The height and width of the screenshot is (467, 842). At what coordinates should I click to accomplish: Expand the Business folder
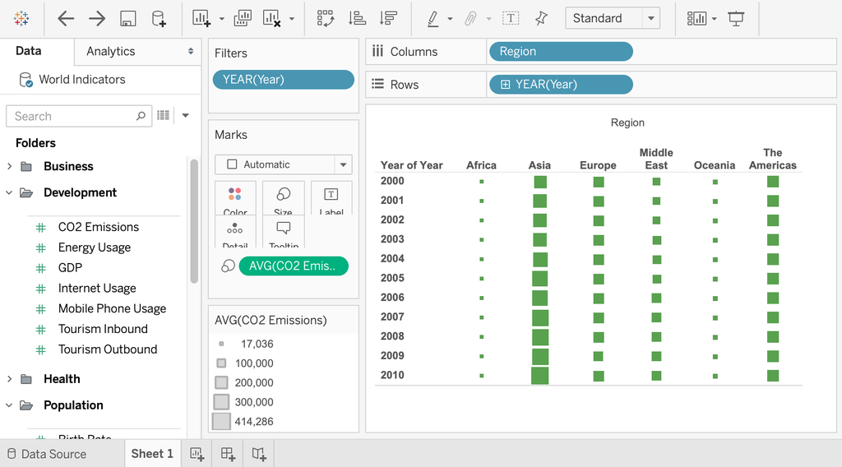10,166
